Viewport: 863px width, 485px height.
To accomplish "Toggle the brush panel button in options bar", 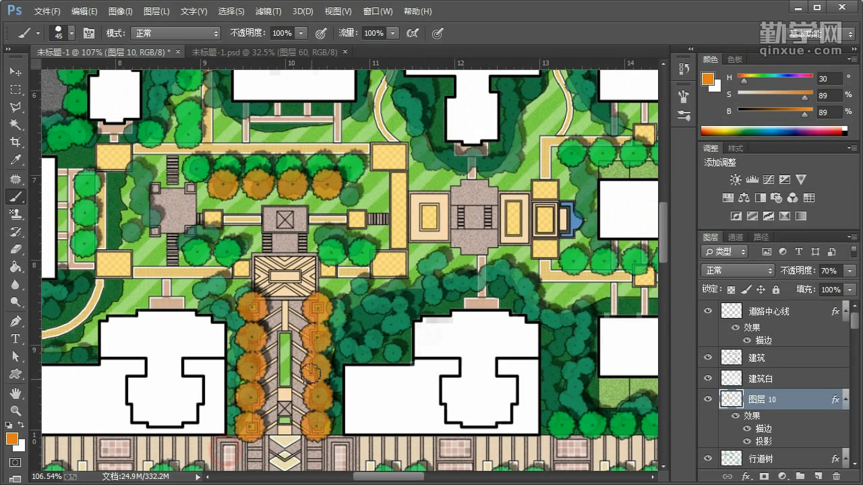I will (x=89, y=33).
